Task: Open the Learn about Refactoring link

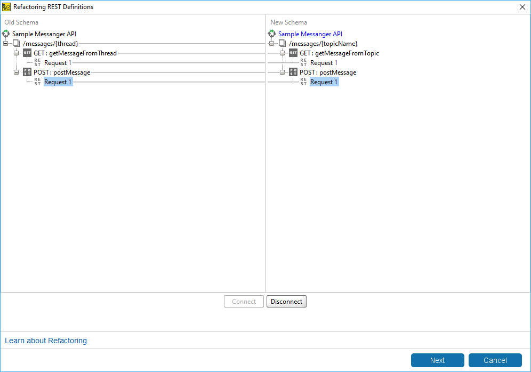Action: coord(46,341)
